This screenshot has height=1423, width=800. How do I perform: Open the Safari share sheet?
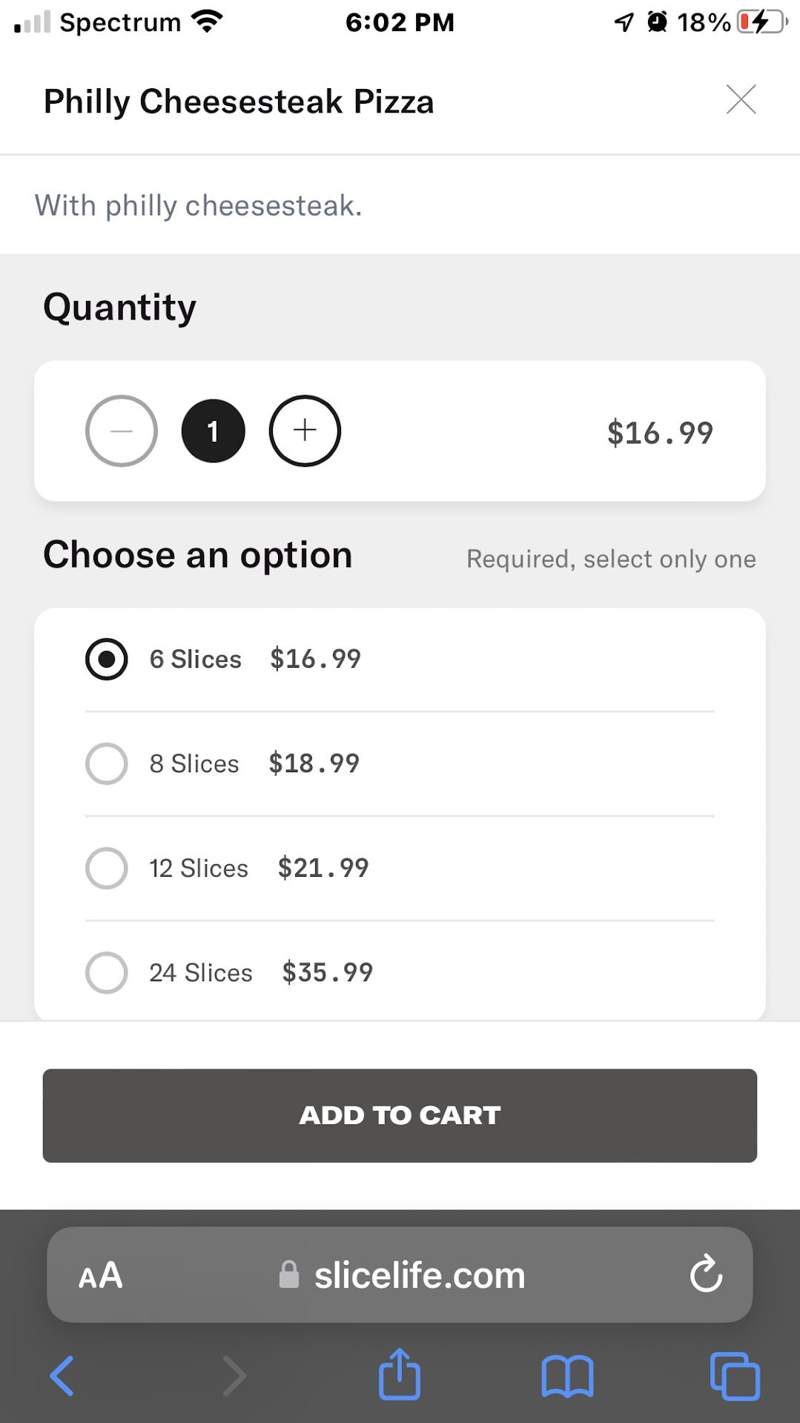400,1375
